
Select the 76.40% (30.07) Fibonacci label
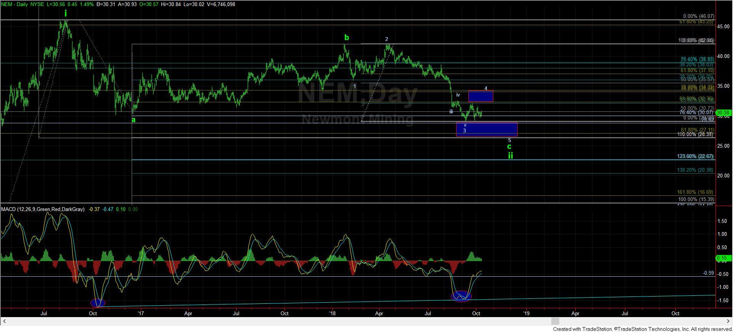(697, 113)
